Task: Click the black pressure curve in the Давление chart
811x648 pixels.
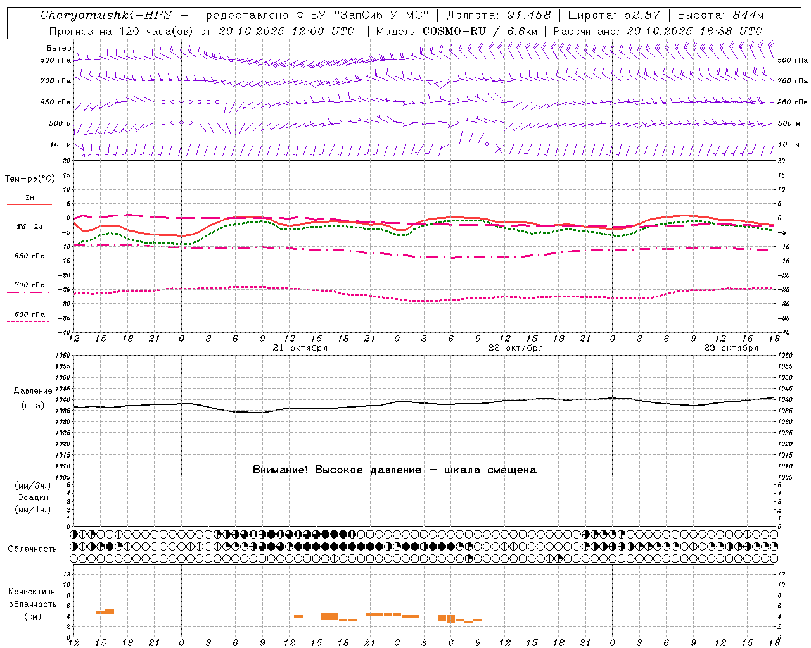Action: pyautogui.click(x=423, y=403)
